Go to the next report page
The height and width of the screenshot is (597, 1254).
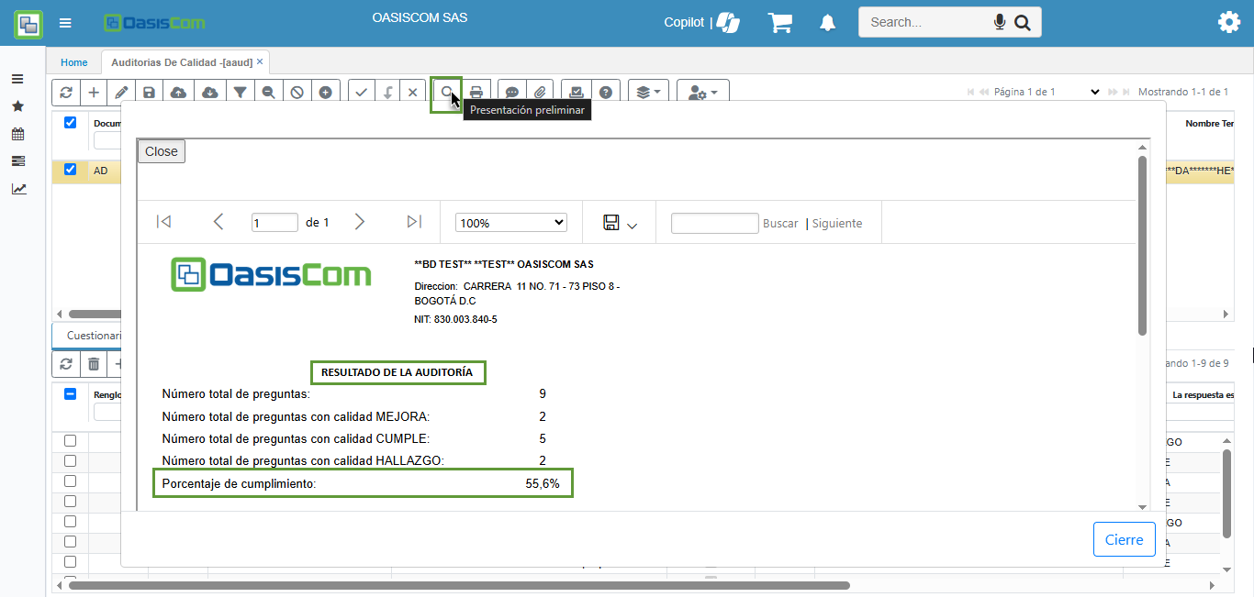[x=360, y=222]
